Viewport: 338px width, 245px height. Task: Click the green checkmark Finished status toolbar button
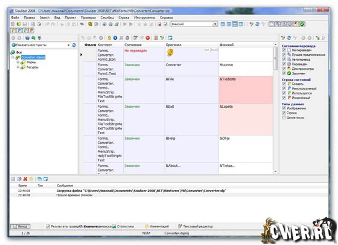[x=302, y=24]
